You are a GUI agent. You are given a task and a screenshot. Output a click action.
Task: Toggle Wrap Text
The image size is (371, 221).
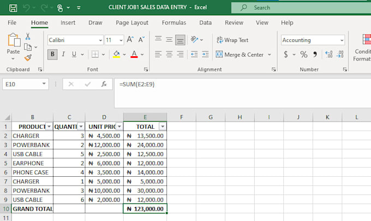(232, 40)
